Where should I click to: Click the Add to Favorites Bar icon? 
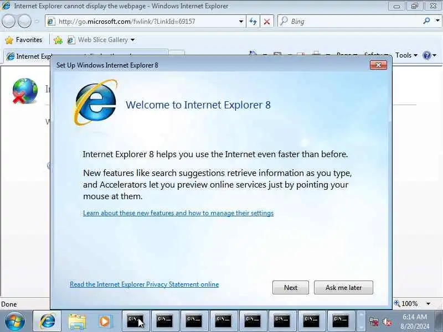tap(58, 40)
